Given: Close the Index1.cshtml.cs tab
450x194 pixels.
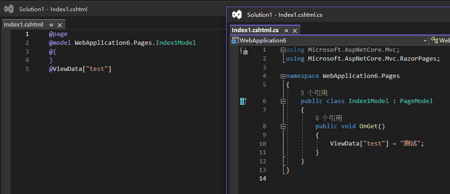Looking at the screenshot, I should [295, 30].
